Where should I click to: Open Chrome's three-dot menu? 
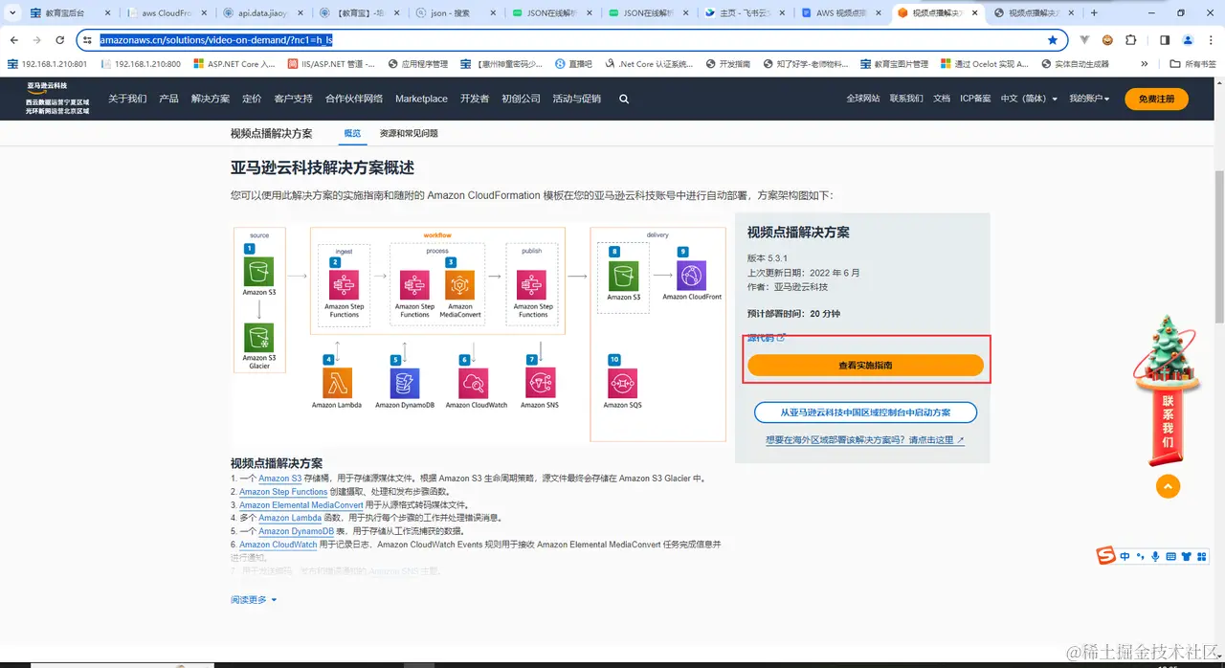[1211, 40]
